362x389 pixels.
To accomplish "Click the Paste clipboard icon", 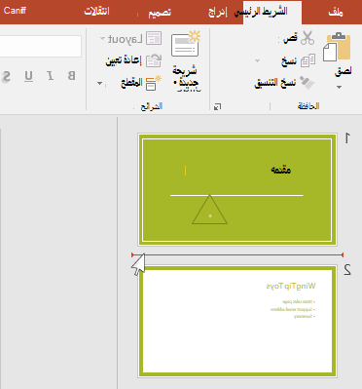I will click(x=337, y=47).
